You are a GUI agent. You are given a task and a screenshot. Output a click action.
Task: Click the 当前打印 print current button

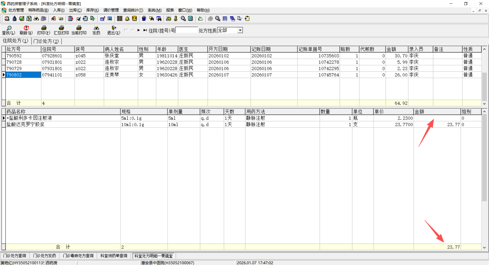79,30
